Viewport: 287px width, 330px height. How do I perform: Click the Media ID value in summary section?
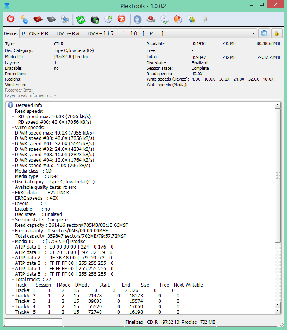click(x=71, y=57)
